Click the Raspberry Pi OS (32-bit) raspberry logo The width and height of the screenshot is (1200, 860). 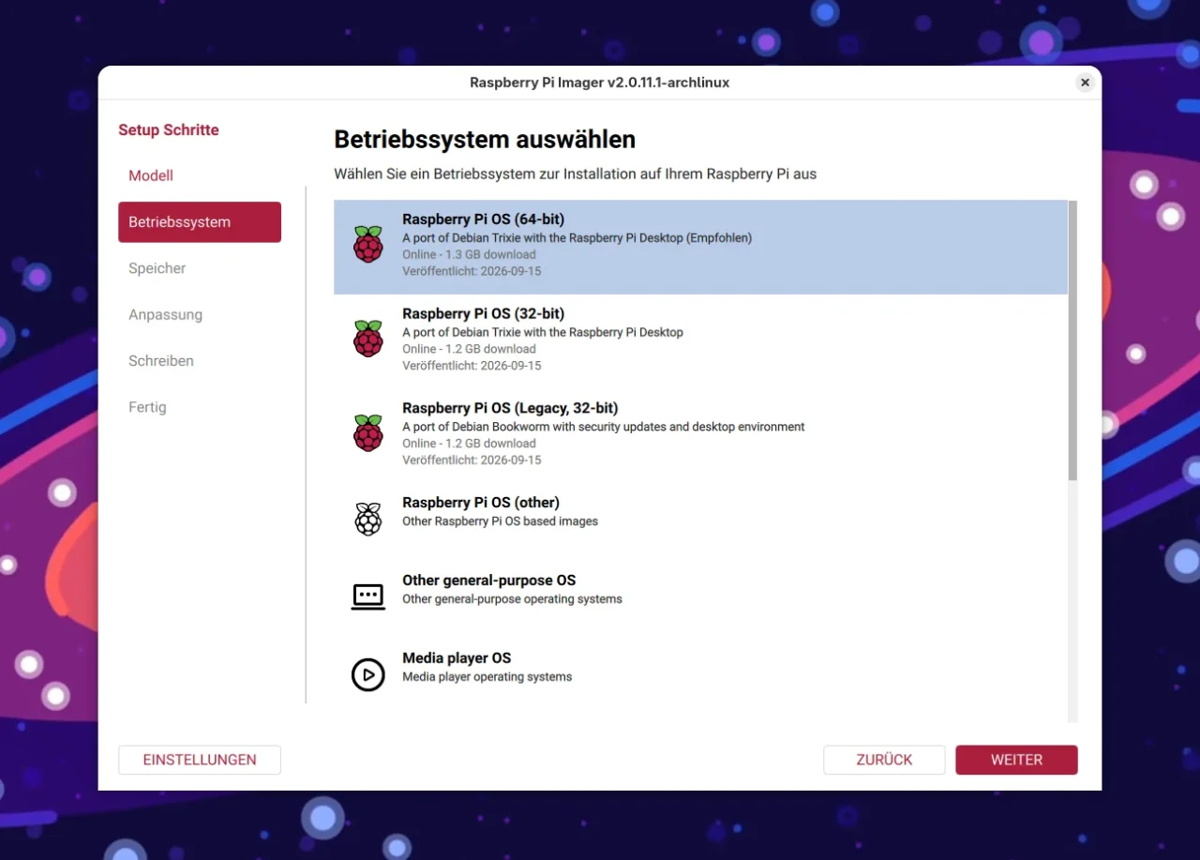[x=367, y=339]
